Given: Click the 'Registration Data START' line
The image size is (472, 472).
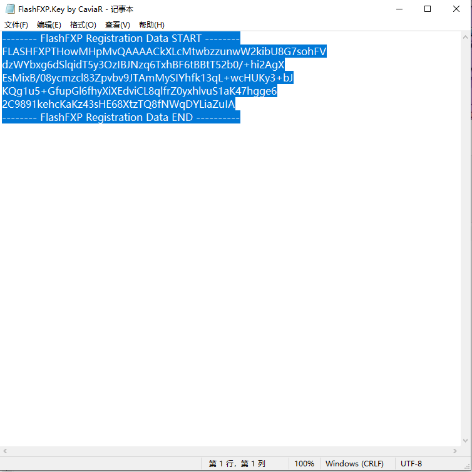Looking at the screenshot, I should tap(121, 38).
